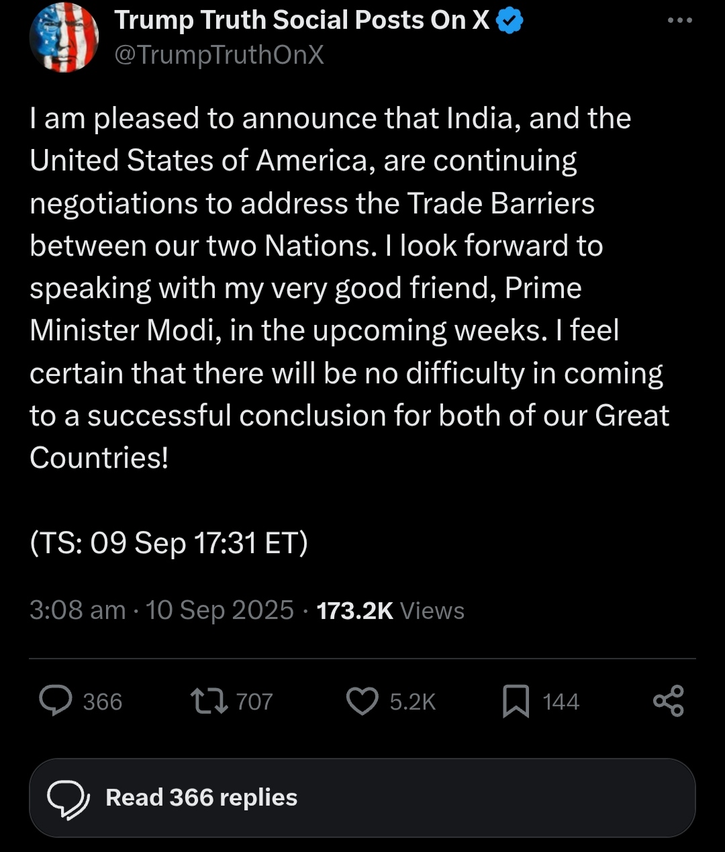Open the profile avatar picture
The image size is (725, 852).
pos(64,38)
